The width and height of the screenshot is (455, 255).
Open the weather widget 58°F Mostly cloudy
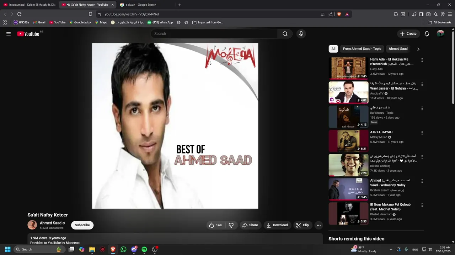(x=363, y=249)
